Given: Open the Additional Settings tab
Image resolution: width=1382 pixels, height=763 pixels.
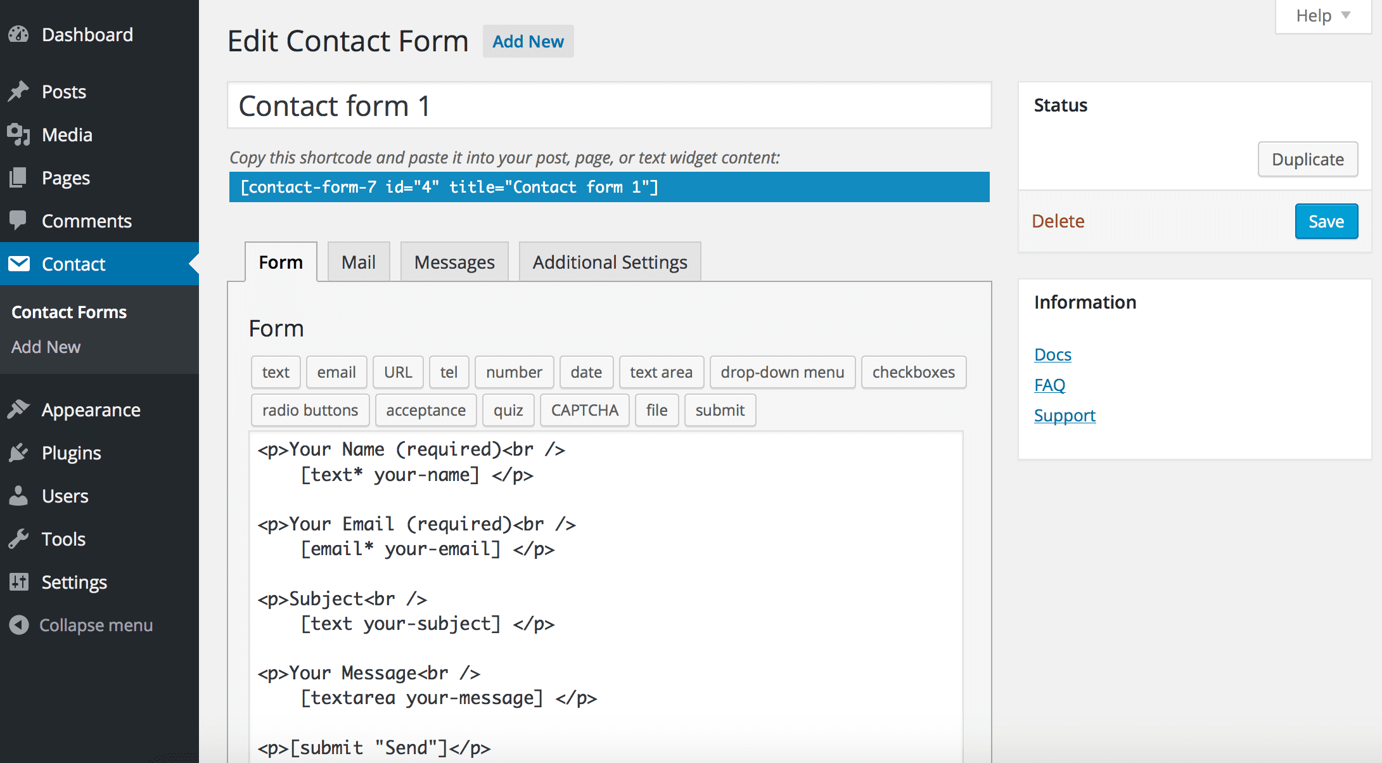Looking at the screenshot, I should (610, 262).
